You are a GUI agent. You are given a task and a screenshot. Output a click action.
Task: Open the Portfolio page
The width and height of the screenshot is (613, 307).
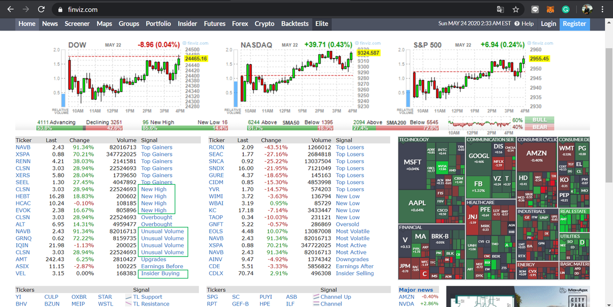pos(158,24)
